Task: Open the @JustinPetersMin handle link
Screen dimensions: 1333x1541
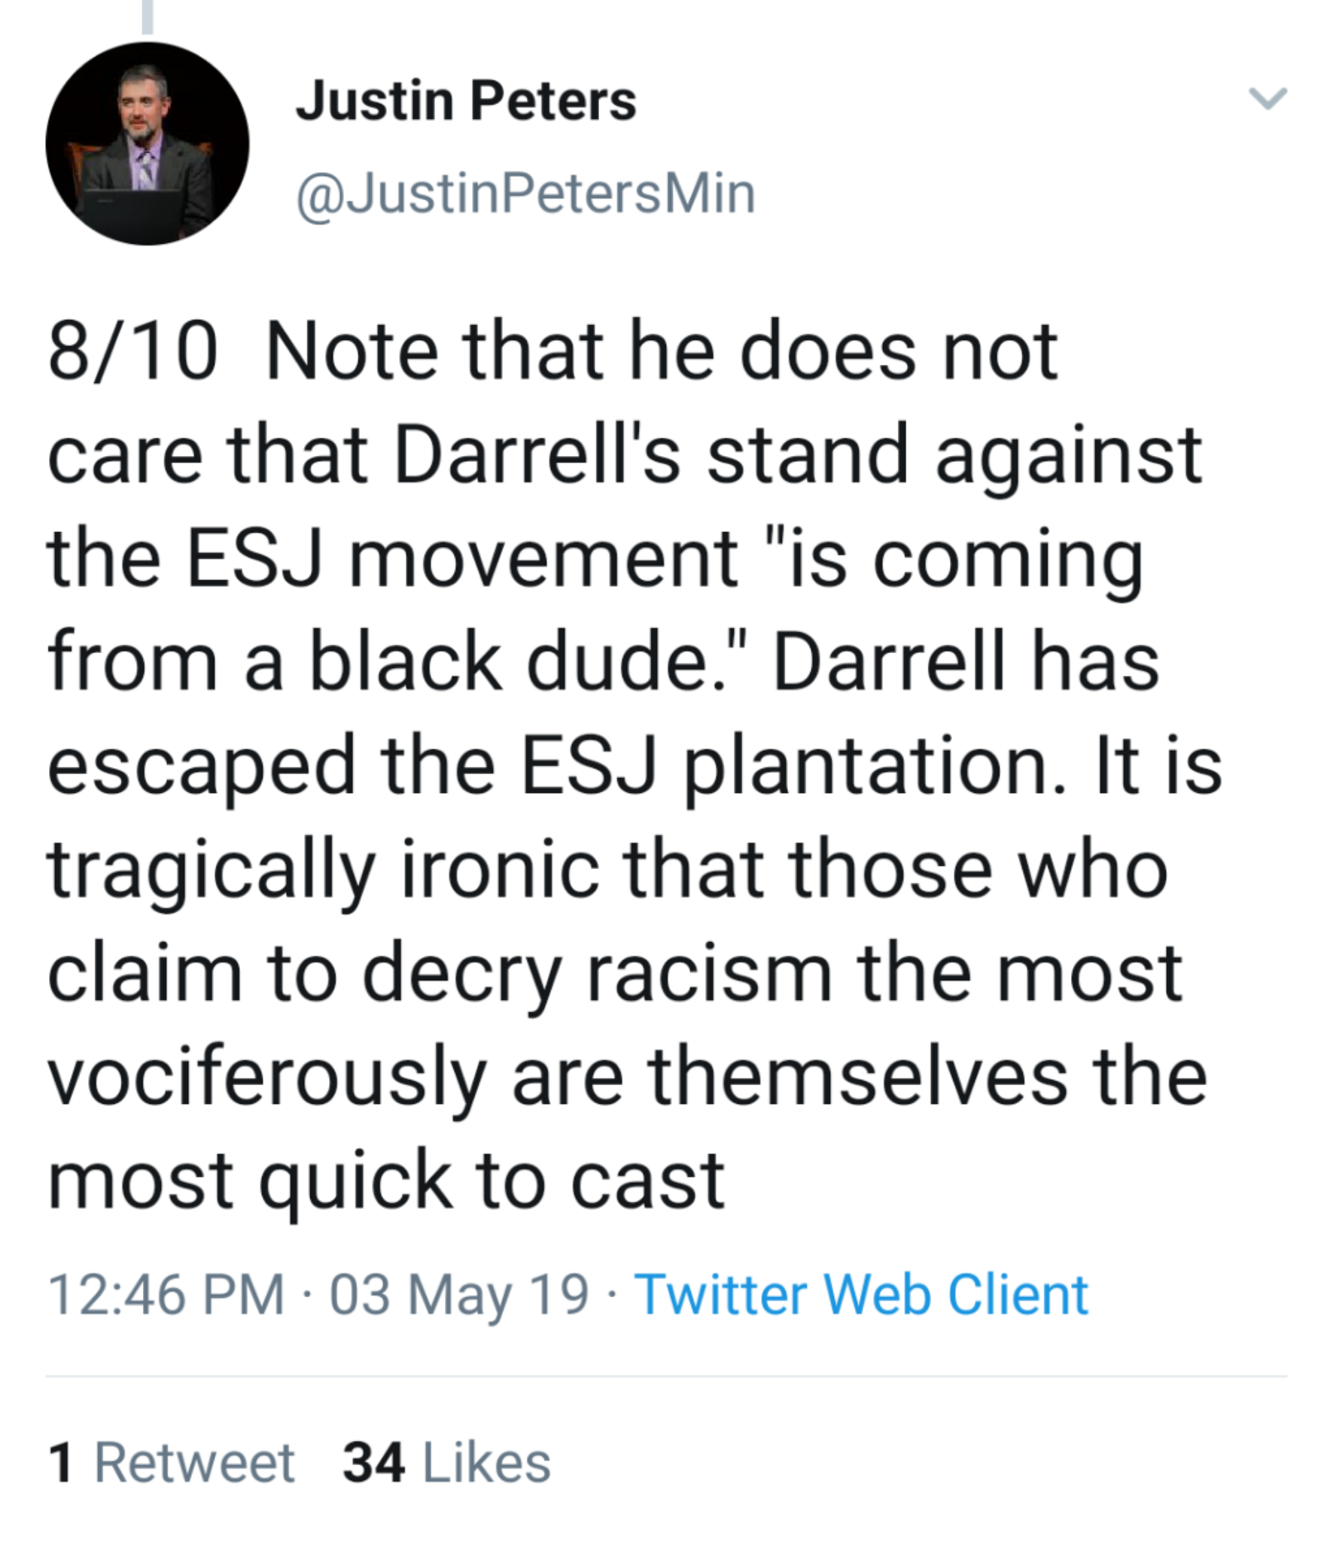Action: tap(525, 194)
